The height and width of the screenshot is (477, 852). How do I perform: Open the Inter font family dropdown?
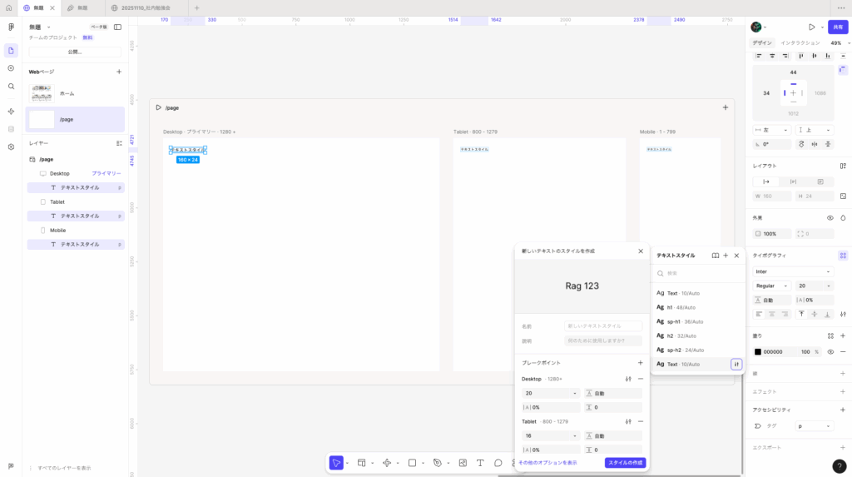792,271
